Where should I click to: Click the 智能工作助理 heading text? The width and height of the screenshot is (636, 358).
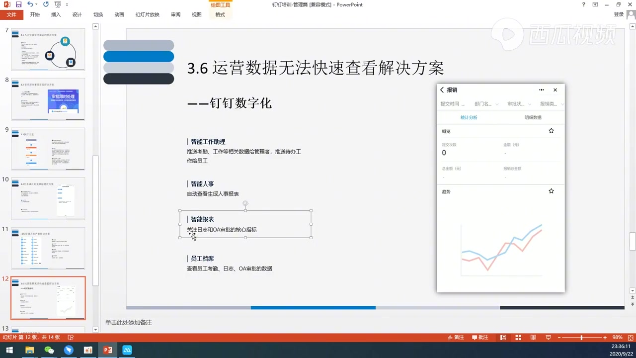tap(208, 142)
